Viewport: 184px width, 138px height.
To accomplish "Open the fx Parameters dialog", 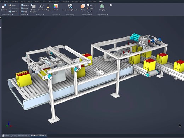I will pyautogui.click(x=41, y=7).
